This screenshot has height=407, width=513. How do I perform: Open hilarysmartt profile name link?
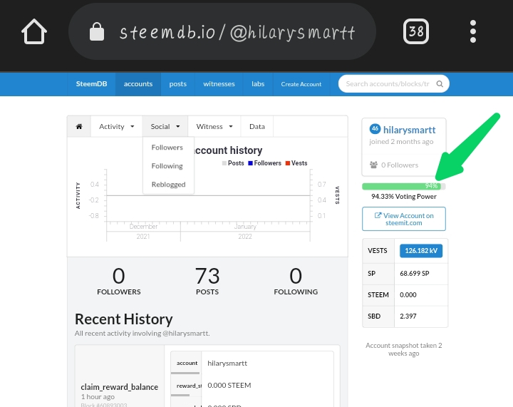(409, 130)
